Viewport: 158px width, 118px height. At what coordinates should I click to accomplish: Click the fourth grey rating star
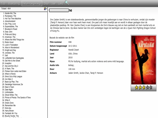pyautogui.click(x=147, y=87)
